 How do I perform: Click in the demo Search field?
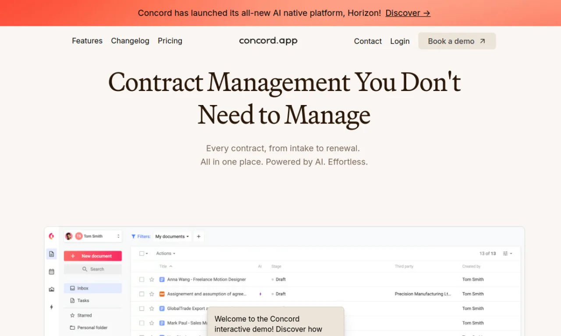(x=93, y=269)
